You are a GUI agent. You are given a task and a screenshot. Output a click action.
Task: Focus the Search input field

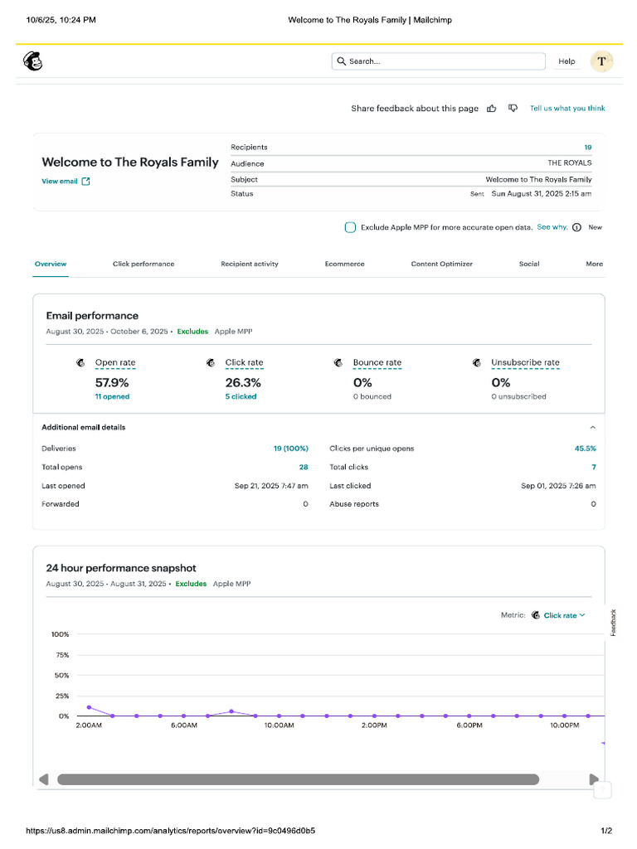pos(438,61)
